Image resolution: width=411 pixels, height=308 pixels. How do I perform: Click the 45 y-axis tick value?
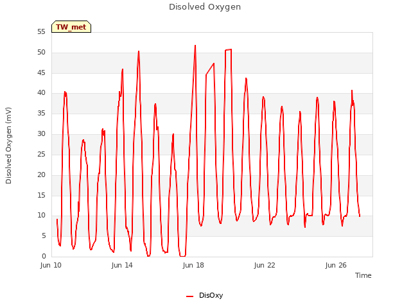coord(41,73)
